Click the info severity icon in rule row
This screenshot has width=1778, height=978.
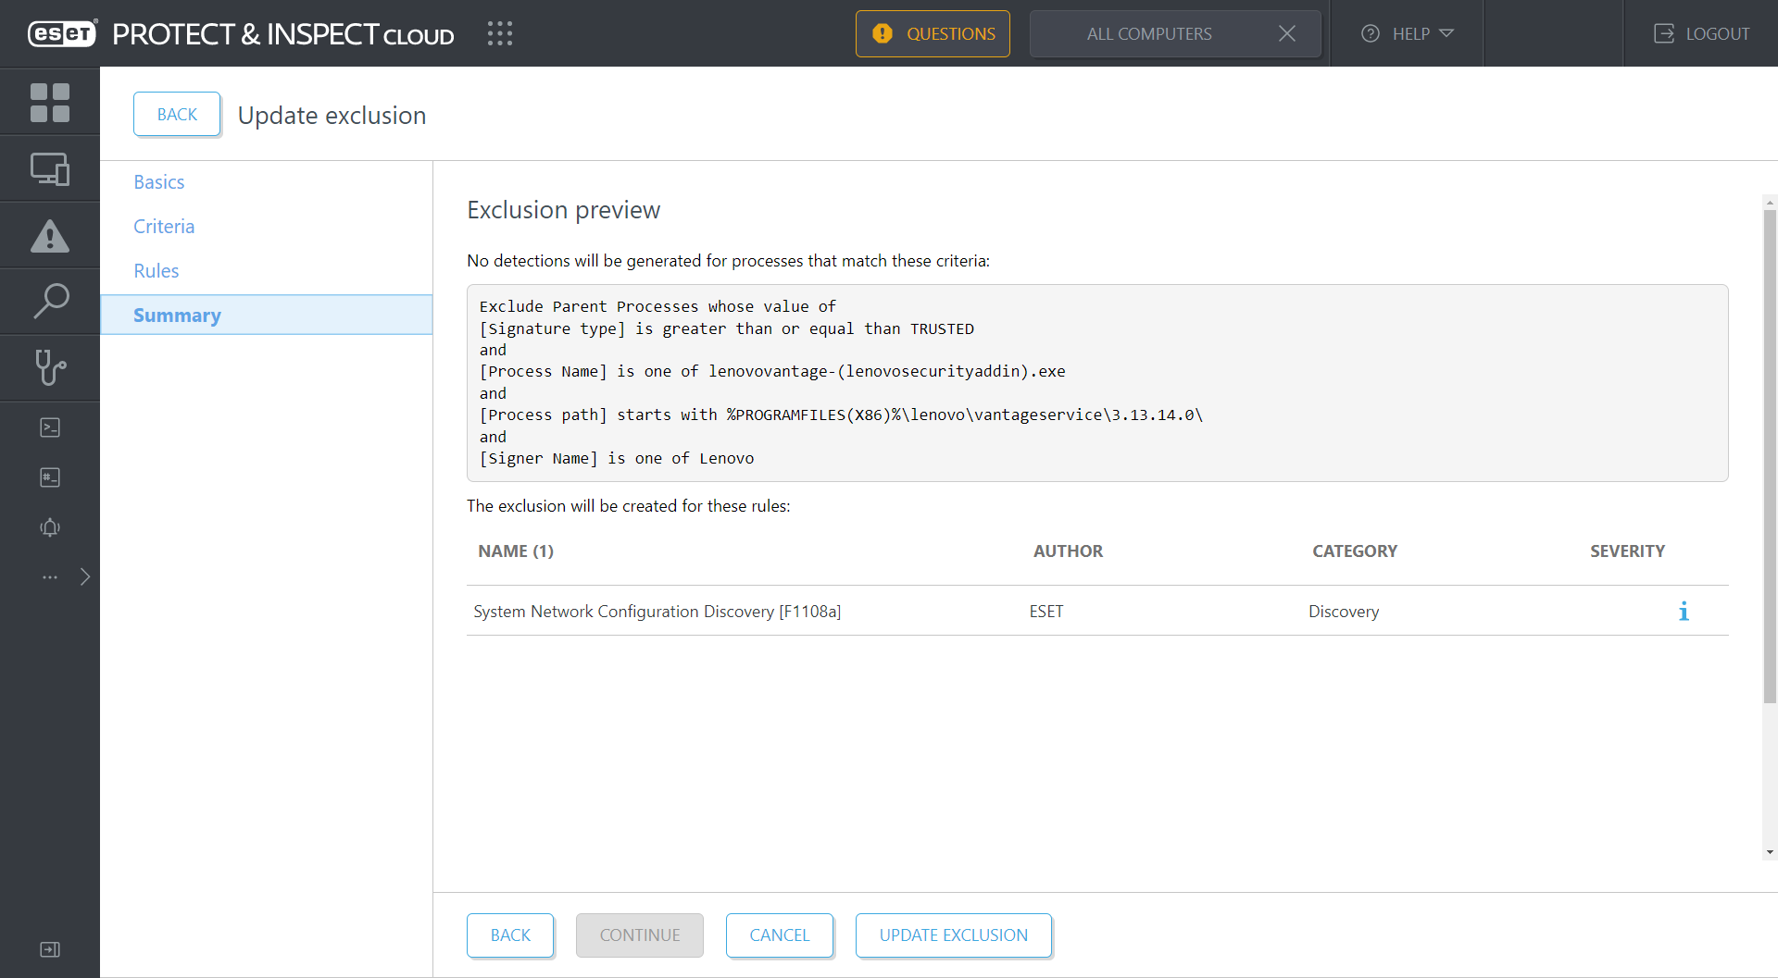(1683, 612)
